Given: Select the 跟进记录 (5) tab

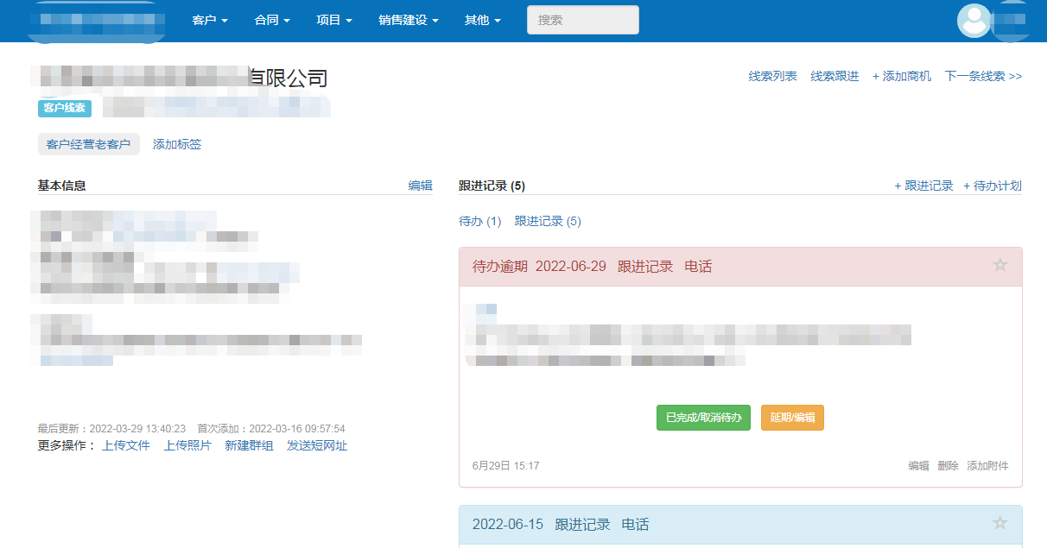Looking at the screenshot, I should 548,221.
